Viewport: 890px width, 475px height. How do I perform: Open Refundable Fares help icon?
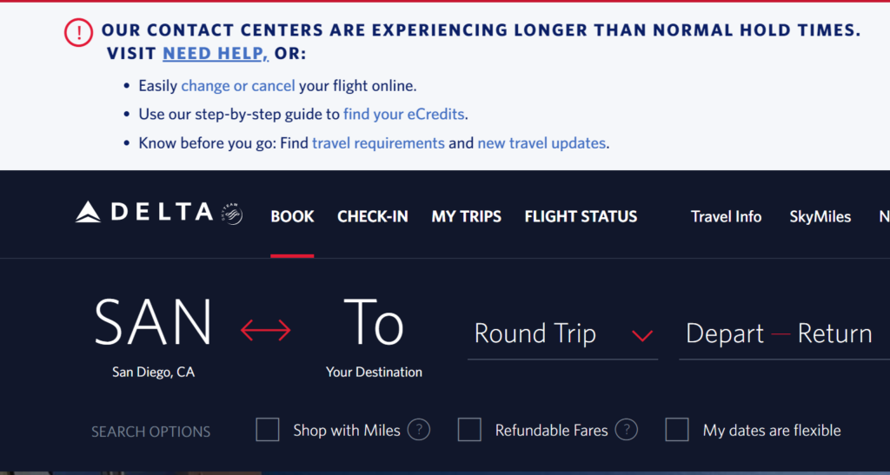[x=627, y=430]
